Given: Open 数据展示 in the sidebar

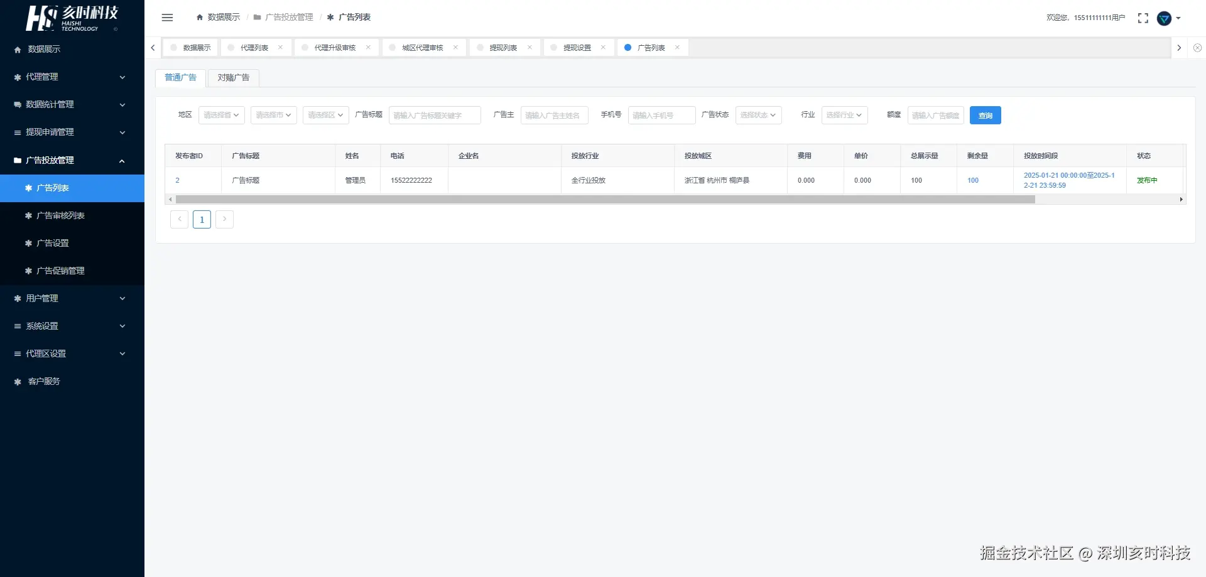Looking at the screenshot, I should point(72,49).
